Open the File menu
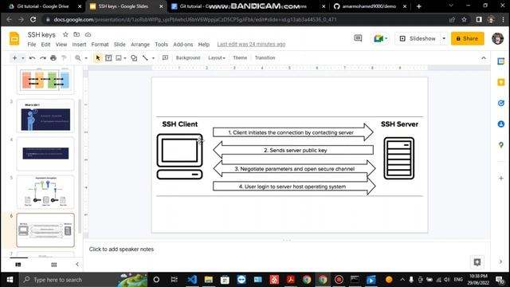This screenshot has width=510, height=287. point(32,45)
